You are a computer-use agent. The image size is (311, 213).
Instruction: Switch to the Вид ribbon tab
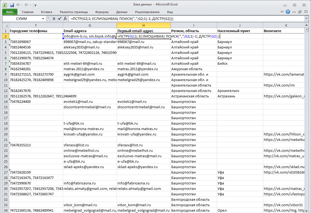pos(170,12)
